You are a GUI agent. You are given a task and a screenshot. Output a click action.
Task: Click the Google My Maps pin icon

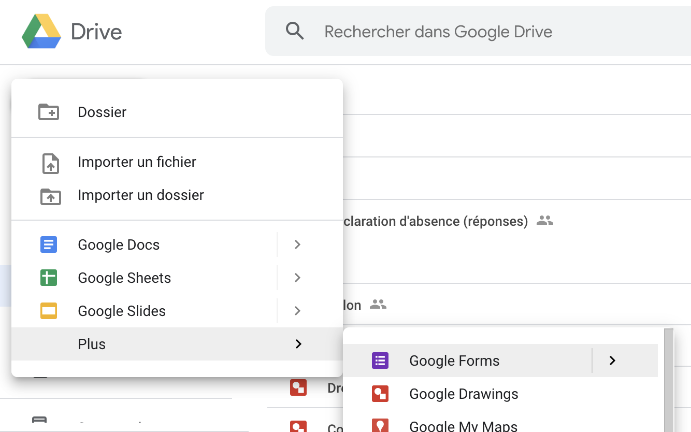(x=380, y=426)
